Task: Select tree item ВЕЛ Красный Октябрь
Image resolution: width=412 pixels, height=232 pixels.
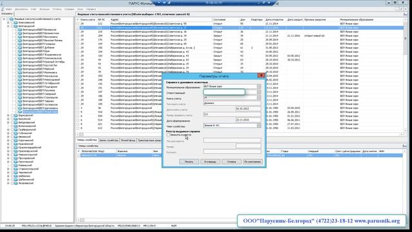Action: coord(44,62)
